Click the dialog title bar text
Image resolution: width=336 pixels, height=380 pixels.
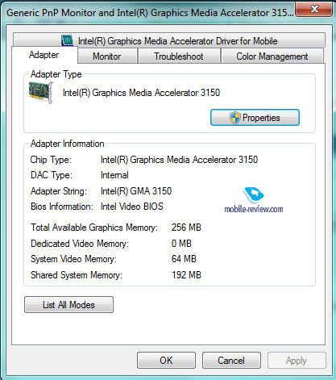[150, 13]
